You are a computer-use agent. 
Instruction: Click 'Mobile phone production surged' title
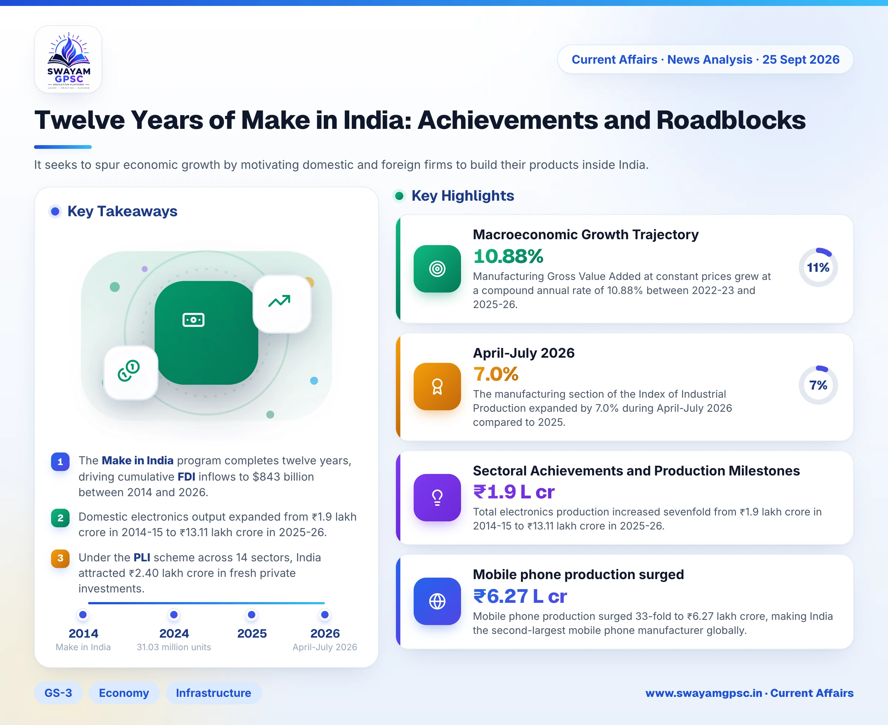(x=578, y=574)
